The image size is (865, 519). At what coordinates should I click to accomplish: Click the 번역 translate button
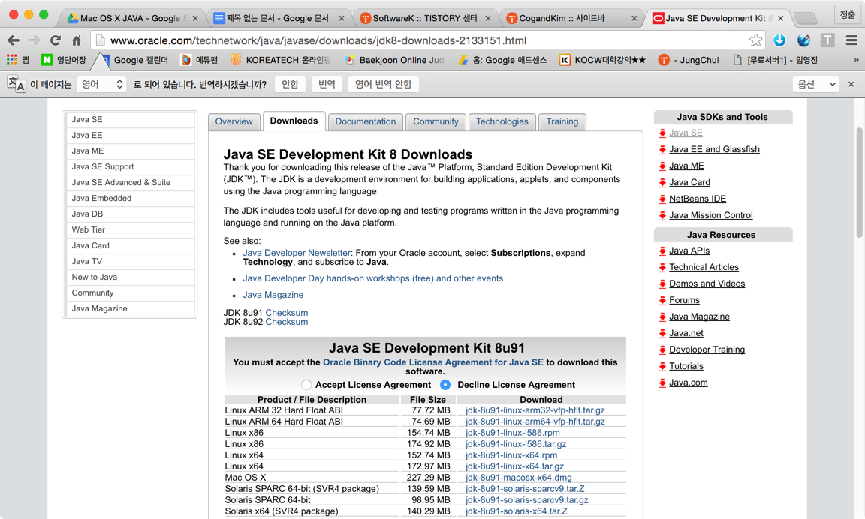point(327,84)
